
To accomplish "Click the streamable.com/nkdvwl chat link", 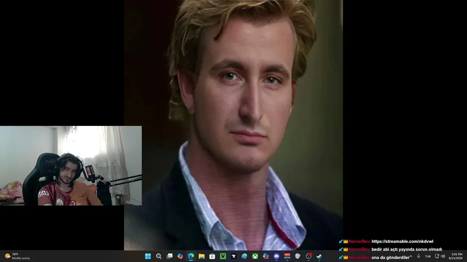I will click(x=402, y=241).
